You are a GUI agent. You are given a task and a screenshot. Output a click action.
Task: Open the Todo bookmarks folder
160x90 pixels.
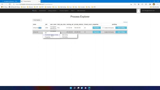pyautogui.click(x=75, y=7)
